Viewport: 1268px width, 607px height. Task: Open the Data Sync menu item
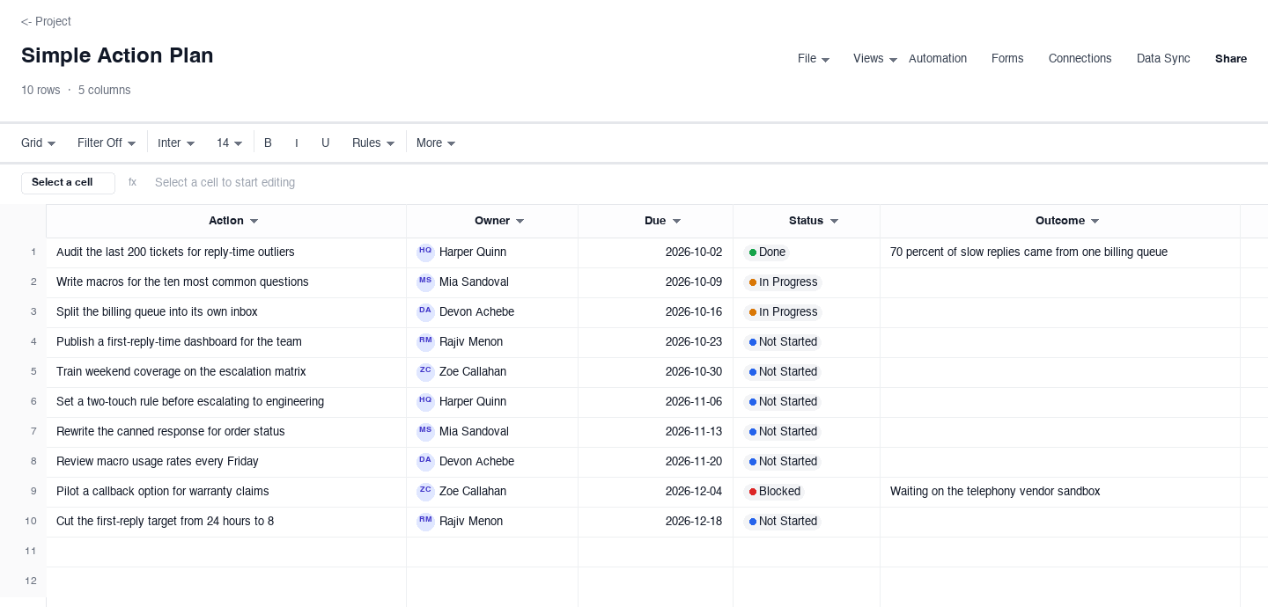(x=1163, y=59)
